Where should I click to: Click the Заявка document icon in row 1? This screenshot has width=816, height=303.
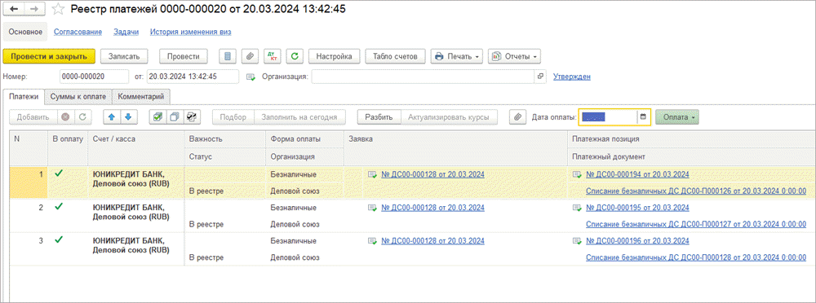(373, 175)
